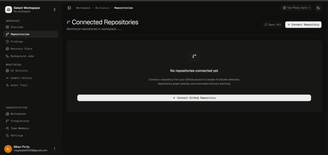Click the Repositories breadcrumb

(x=123, y=8)
